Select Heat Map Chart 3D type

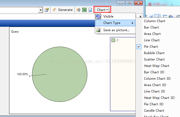click(159, 98)
